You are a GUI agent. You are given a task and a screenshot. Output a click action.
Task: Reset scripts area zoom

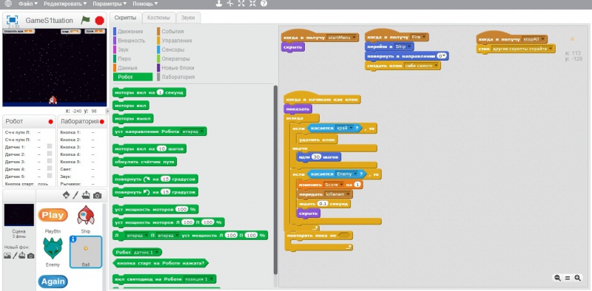pyautogui.click(x=567, y=278)
